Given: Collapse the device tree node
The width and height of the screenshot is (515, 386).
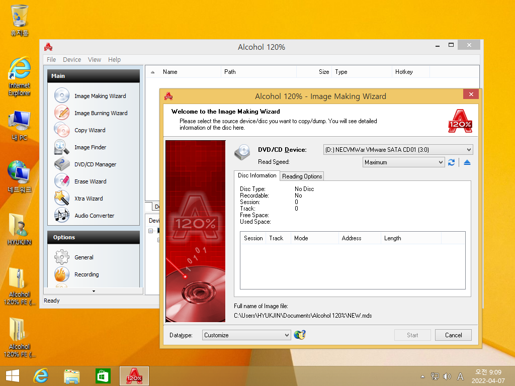Looking at the screenshot, I should 150,231.
